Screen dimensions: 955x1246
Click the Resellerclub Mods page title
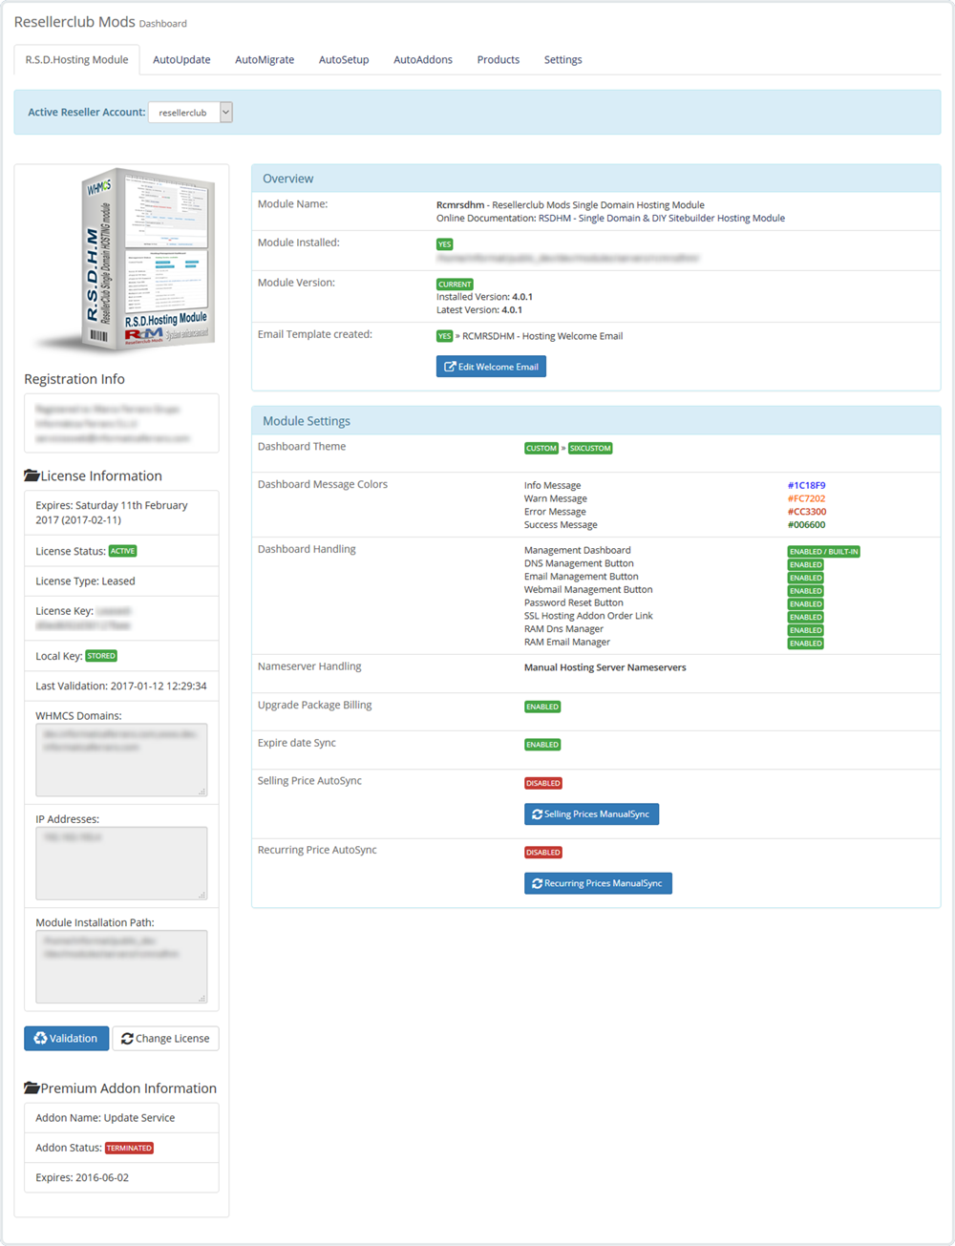[x=74, y=21]
